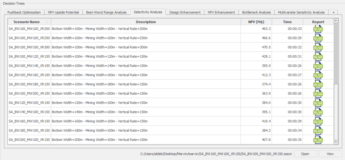Open XLSX report for SA_BW100_MW120_VR150
Viewport: 345px width, 160px height.
click(x=318, y=57)
